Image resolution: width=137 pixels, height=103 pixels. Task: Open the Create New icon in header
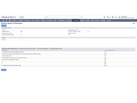104,17
